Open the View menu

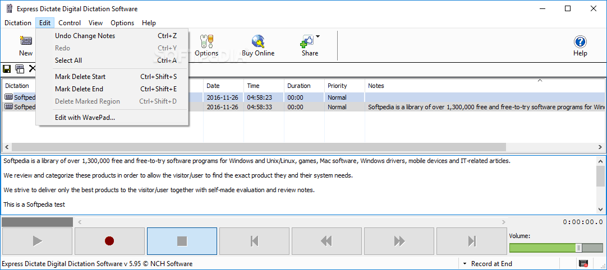point(95,23)
